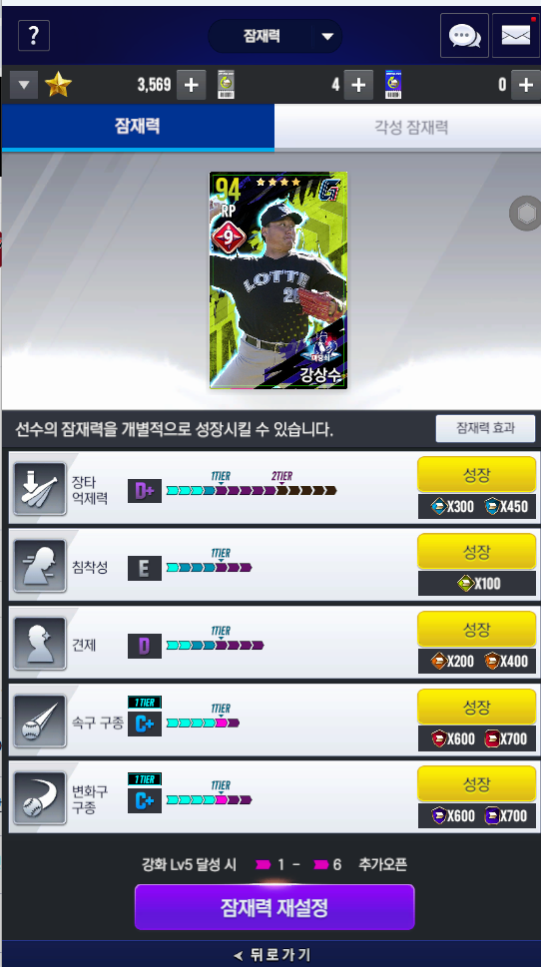Click the gray hexagon side button
The image size is (541, 967).
526,214
